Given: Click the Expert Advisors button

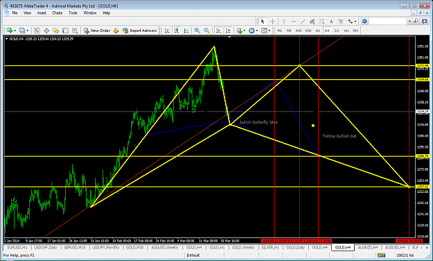Looking at the screenshot, I should click(140, 31).
